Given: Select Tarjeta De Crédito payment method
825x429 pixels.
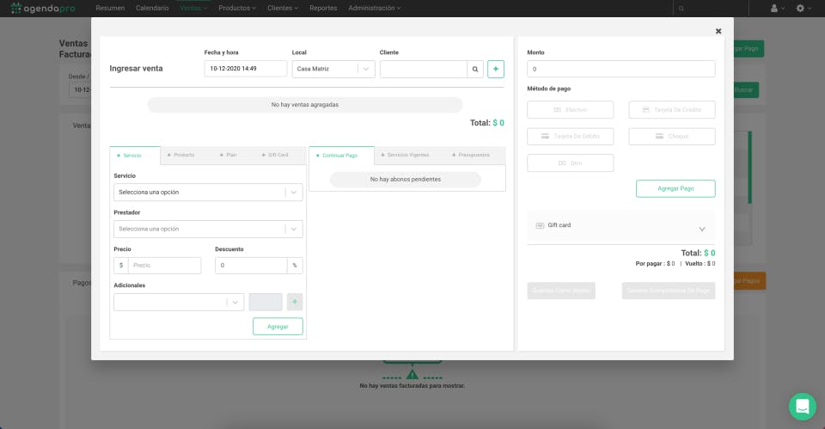Looking at the screenshot, I should (672, 109).
